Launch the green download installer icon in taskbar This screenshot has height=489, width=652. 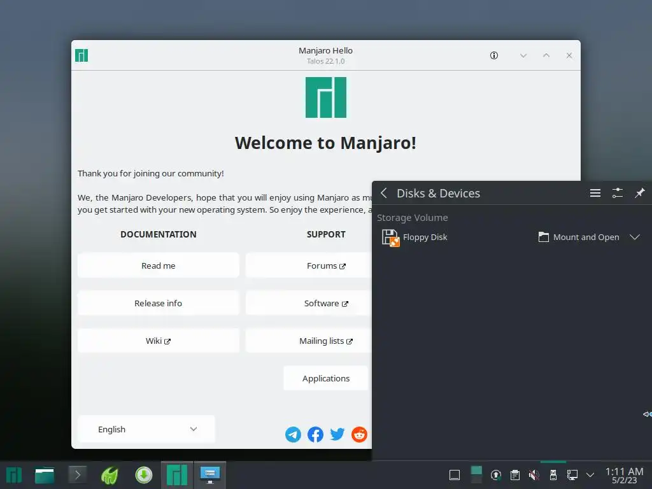(x=144, y=475)
